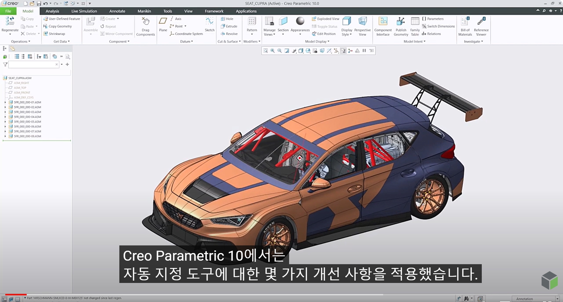563x302 pixels.
Task: Click the Publish Geometry icon
Action: click(401, 21)
